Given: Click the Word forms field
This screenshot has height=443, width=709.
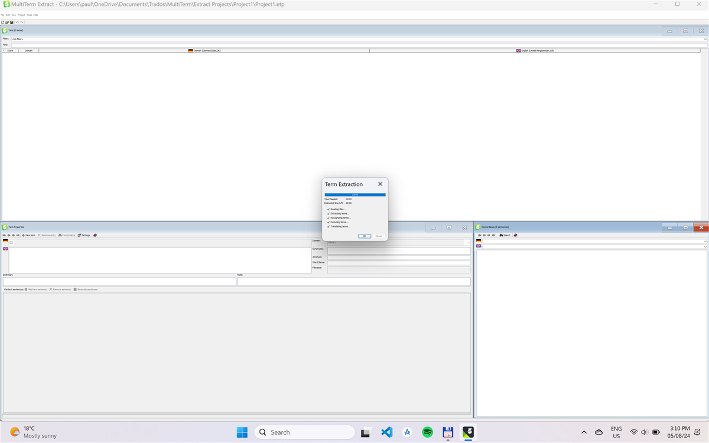Looking at the screenshot, I should click(399, 263).
